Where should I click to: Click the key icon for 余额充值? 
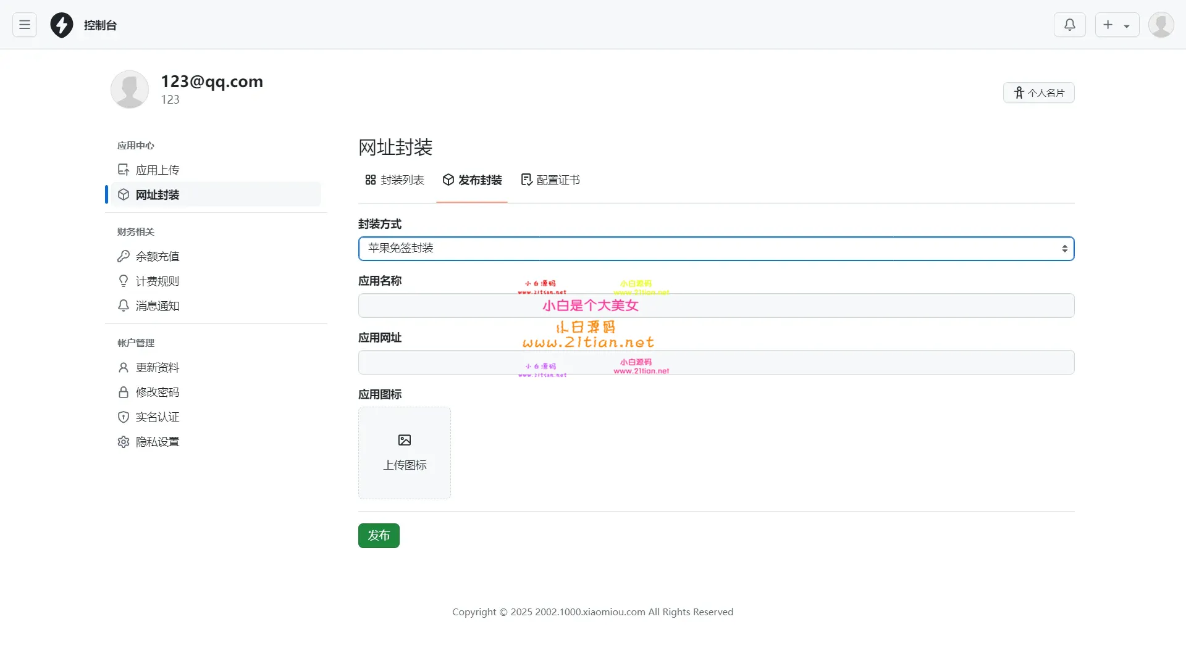click(124, 256)
